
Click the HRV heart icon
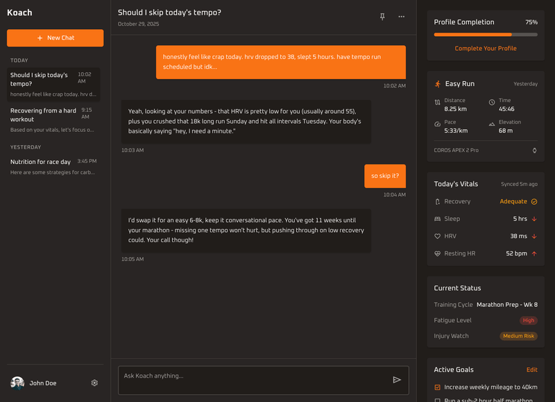coord(437,236)
